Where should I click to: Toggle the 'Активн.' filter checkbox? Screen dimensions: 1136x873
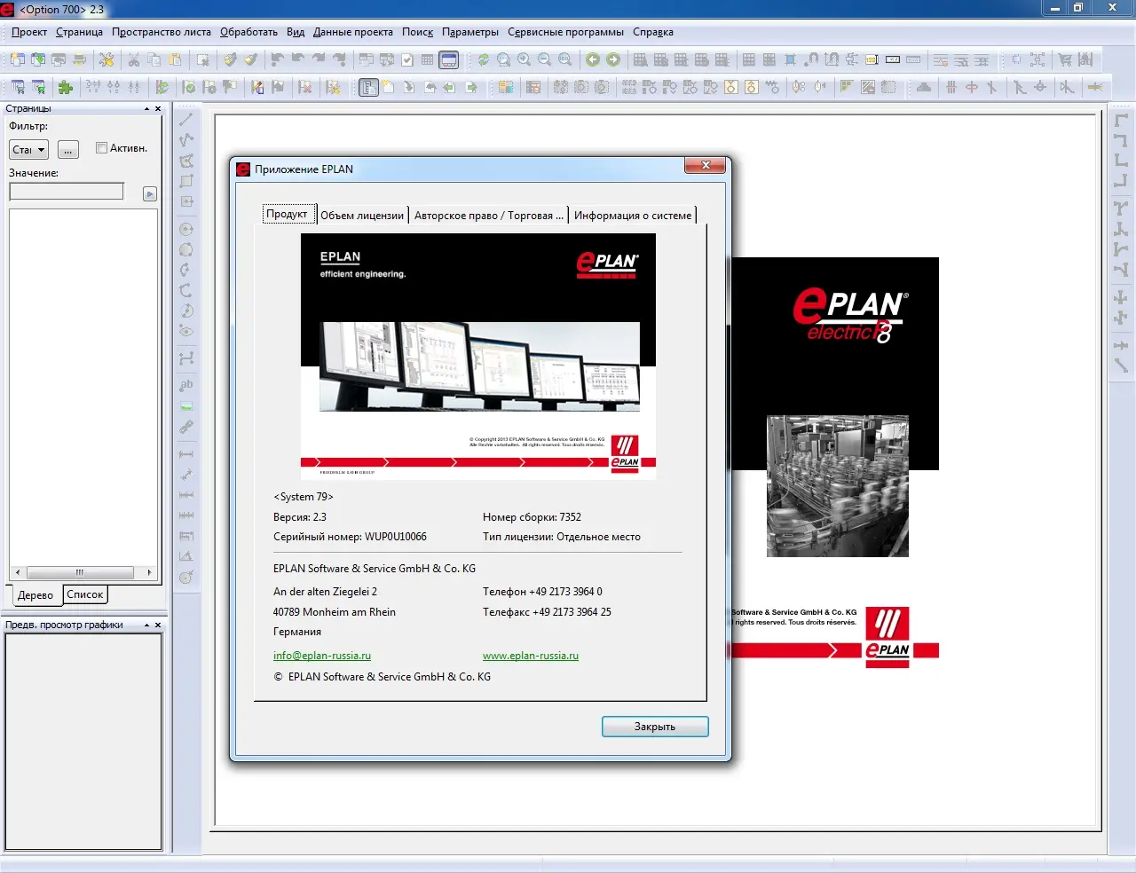click(x=101, y=148)
